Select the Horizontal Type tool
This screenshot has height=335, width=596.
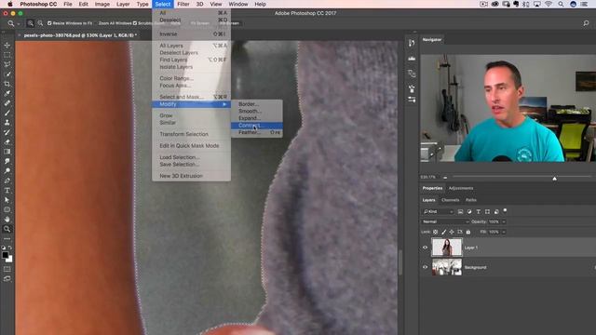click(7, 190)
